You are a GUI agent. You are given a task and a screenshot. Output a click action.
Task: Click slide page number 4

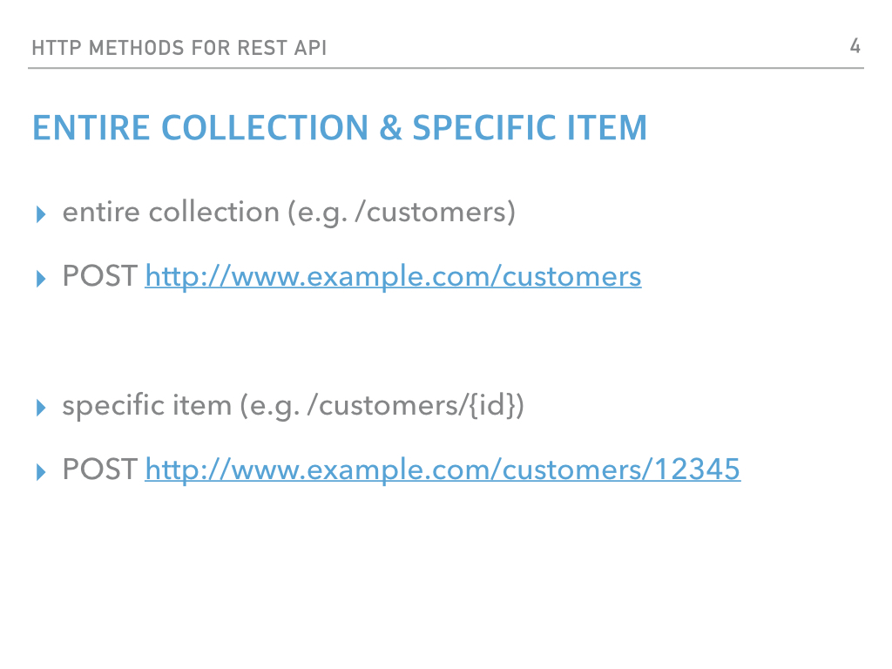[855, 46]
